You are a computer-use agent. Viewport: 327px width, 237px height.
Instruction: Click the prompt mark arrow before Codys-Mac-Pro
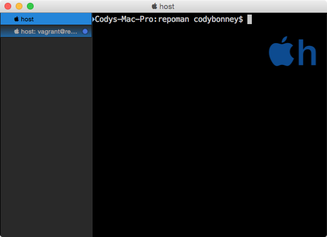click(94, 19)
